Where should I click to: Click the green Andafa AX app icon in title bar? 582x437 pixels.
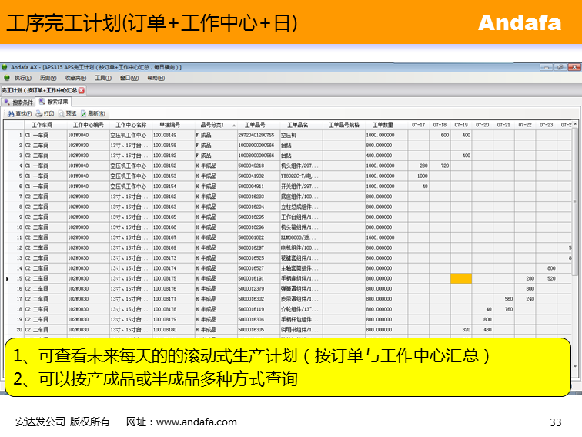[x=5, y=68]
